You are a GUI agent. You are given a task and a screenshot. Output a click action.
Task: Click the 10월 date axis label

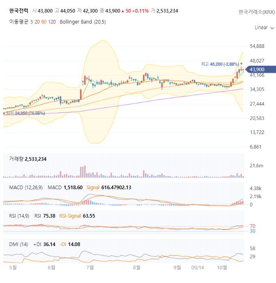[x=222, y=267]
